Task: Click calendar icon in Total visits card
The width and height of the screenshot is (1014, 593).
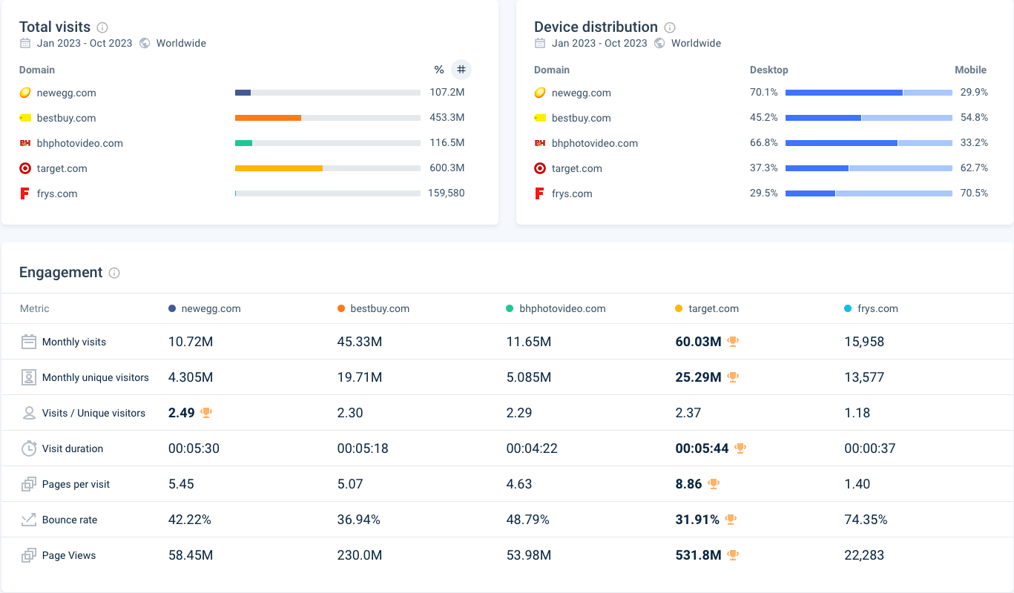Action: point(25,43)
